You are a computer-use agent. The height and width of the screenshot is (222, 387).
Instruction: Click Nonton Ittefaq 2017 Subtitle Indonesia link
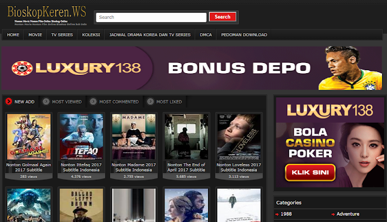pos(81,167)
